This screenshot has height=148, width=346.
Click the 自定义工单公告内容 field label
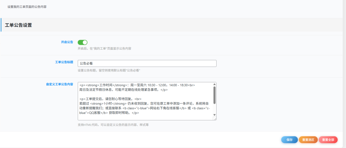click(x=59, y=84)
